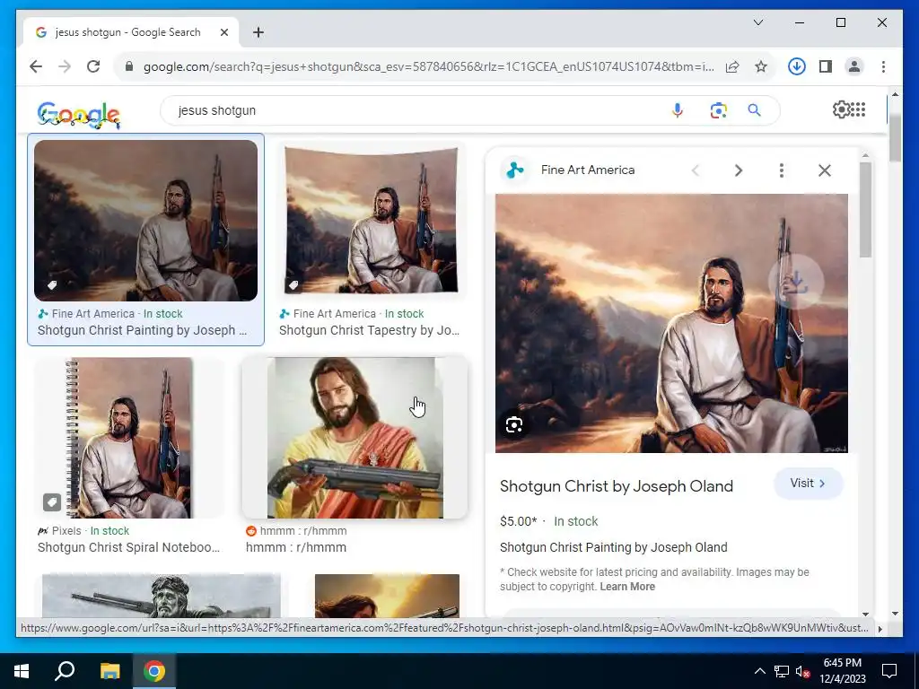Click the Chrome address bar URL
919x689 pixels.
coord(428,66)
